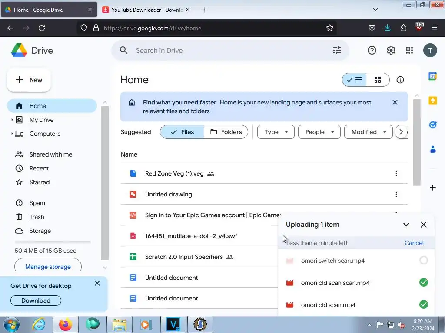Reload the current page
This screenshot has height=333, width=445.
point(42,28)
